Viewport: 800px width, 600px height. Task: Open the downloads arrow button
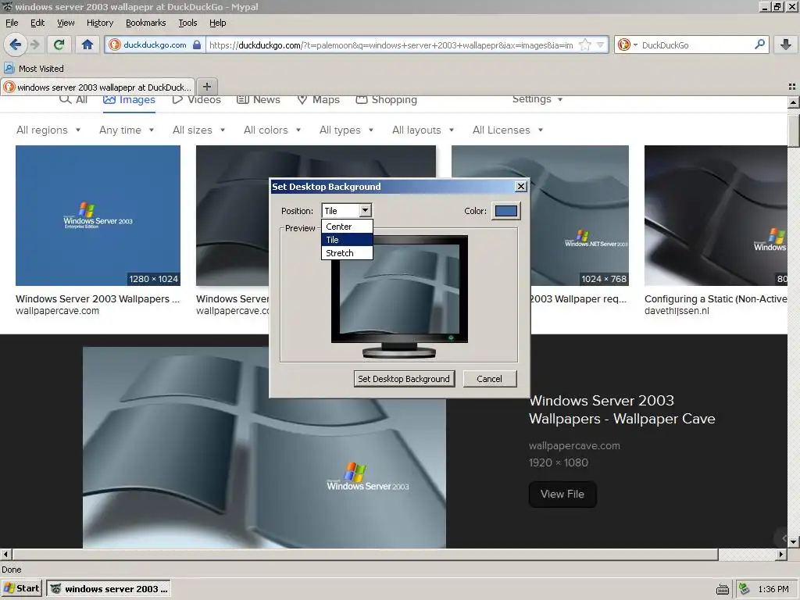coord(786,45)
